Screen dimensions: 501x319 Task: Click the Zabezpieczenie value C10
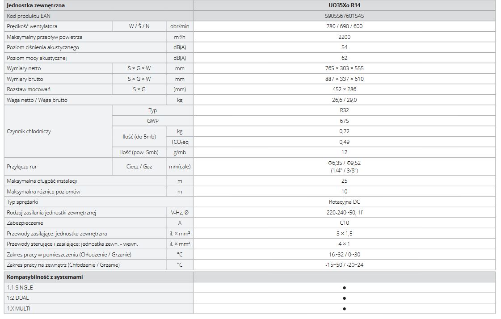click(x=344, y=223)
